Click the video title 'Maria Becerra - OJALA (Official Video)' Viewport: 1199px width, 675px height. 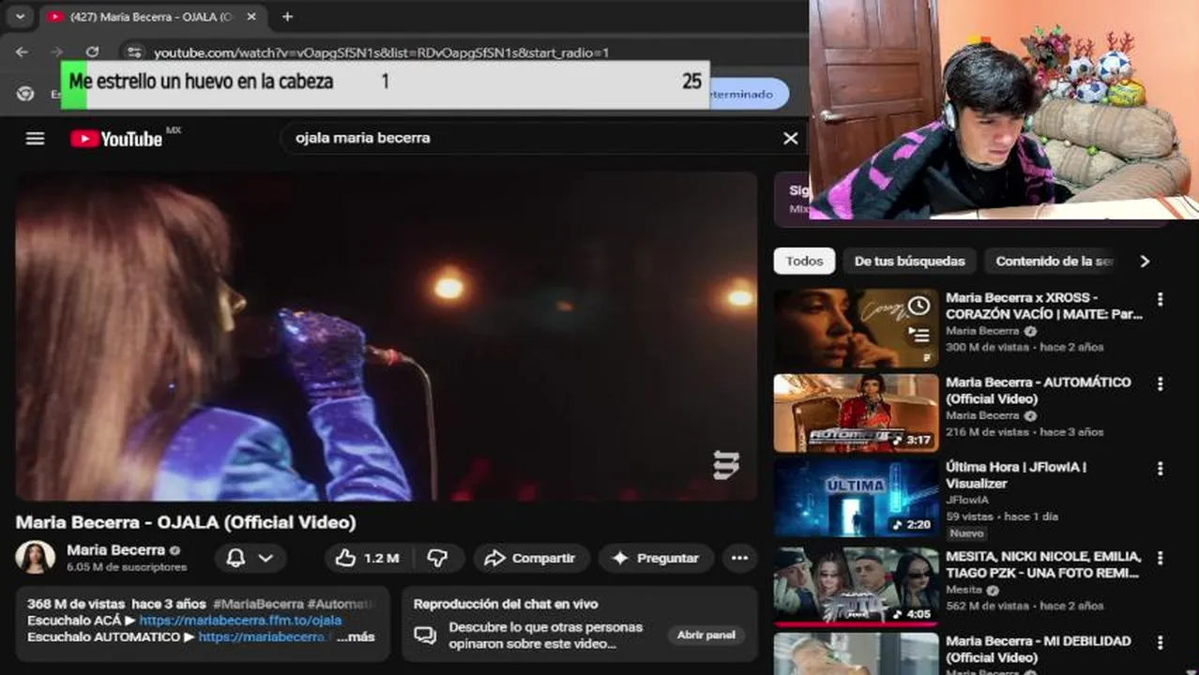pyautogui.click(x=186, y=522)
